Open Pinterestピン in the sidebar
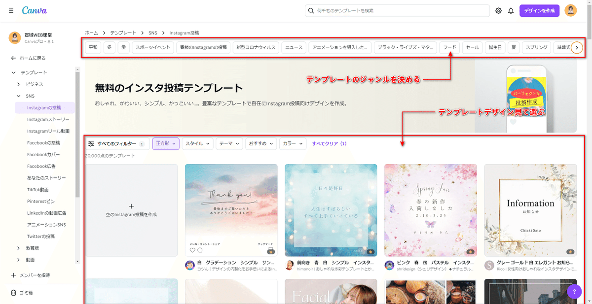Screen dimensions: 592x304 click(x=41, y=201)
